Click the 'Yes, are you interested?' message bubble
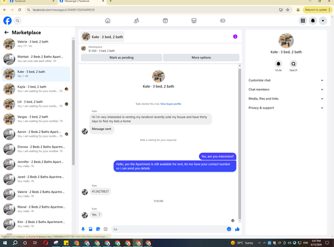This screenshot has width=334, height=247. [218, 156]
